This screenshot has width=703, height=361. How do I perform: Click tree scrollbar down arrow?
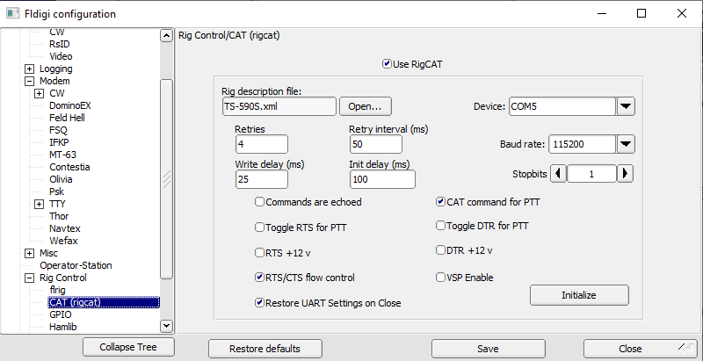point(166,327)
